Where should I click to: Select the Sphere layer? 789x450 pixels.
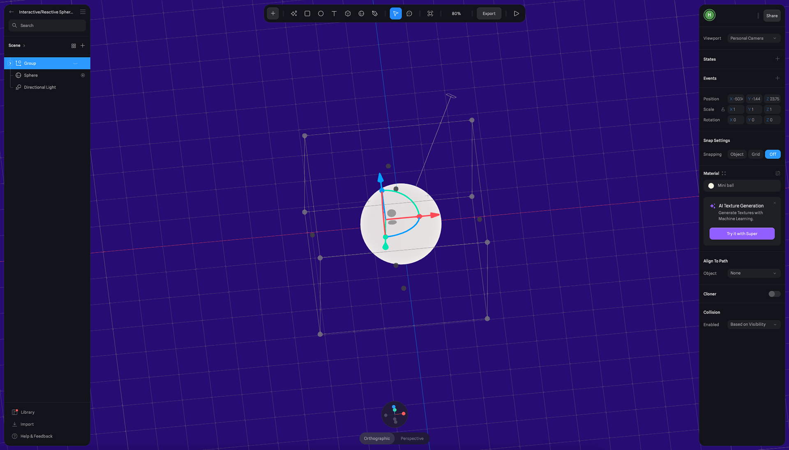31,76
